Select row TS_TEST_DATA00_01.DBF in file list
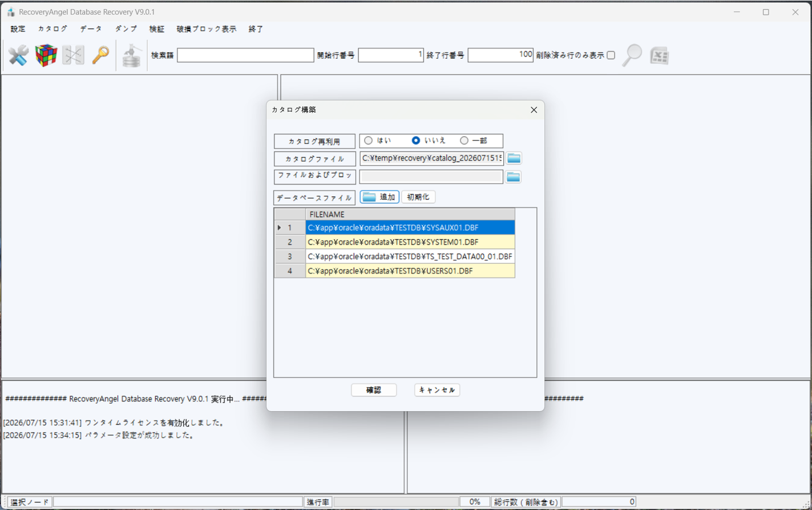This screenshot has width=812, height=510. [x=410, y=256]
